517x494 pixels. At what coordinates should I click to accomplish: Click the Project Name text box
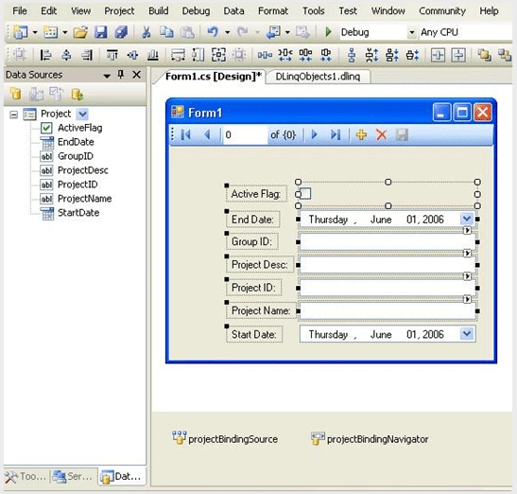[388, 311]
